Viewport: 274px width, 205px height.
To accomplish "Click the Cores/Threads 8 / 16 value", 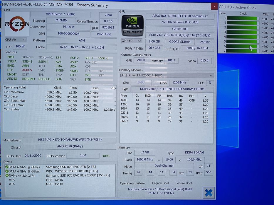I will pos(108,21).
